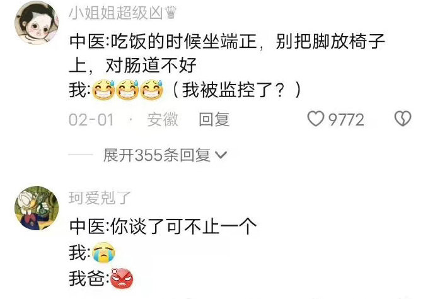Click the second sweating grin emoji
Image resolution: width=435 pixels, height=299 pixels.
point(127,90)
